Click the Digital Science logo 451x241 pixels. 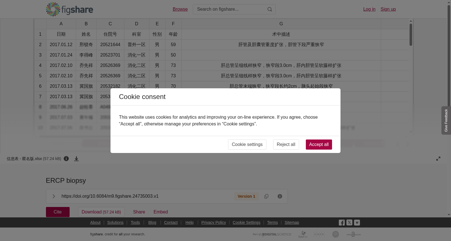point(272,234)
